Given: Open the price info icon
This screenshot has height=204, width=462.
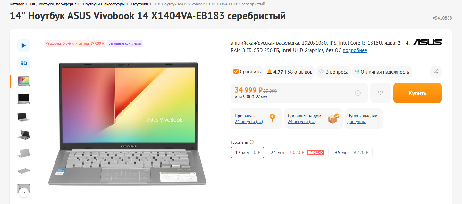Looking at the screenshot, I should [358, 93].
